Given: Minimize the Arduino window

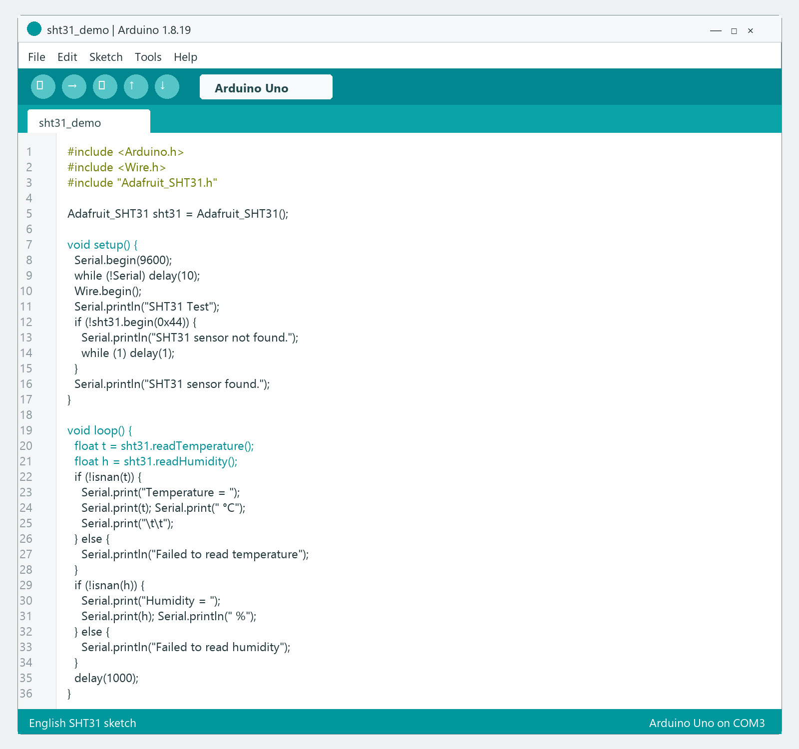Looking at the screenshot, I should click(716, 30).
